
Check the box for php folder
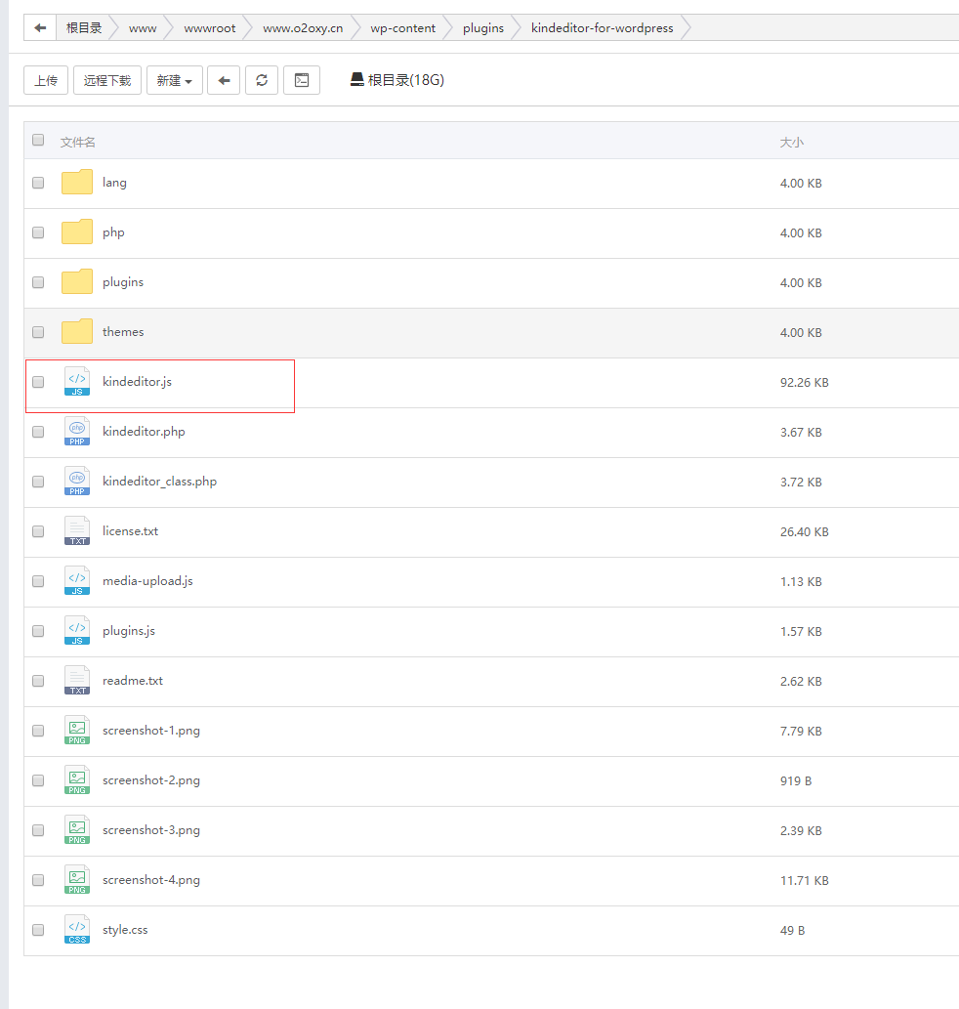(38, 232)
